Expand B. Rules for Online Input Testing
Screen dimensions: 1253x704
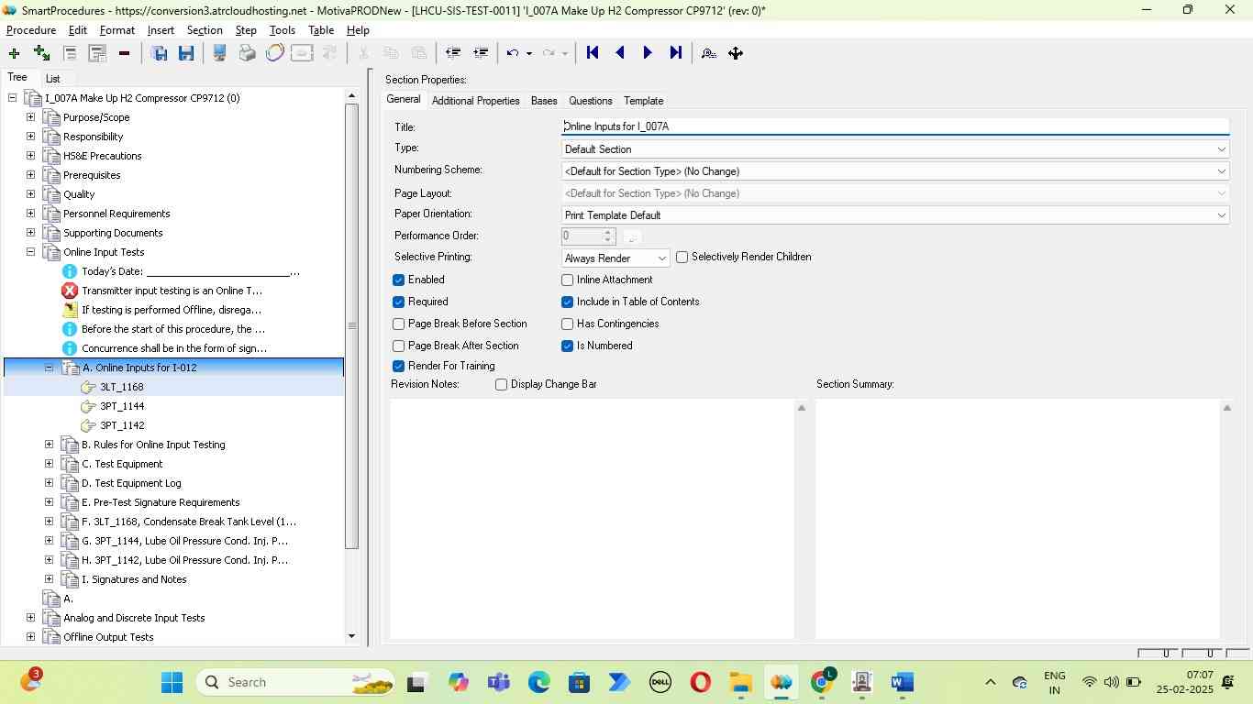click(x=49, y=445)
